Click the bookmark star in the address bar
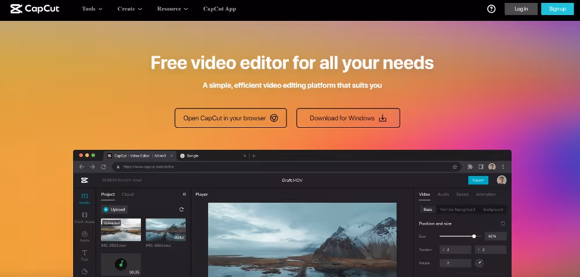 click(x=455, y=167)
